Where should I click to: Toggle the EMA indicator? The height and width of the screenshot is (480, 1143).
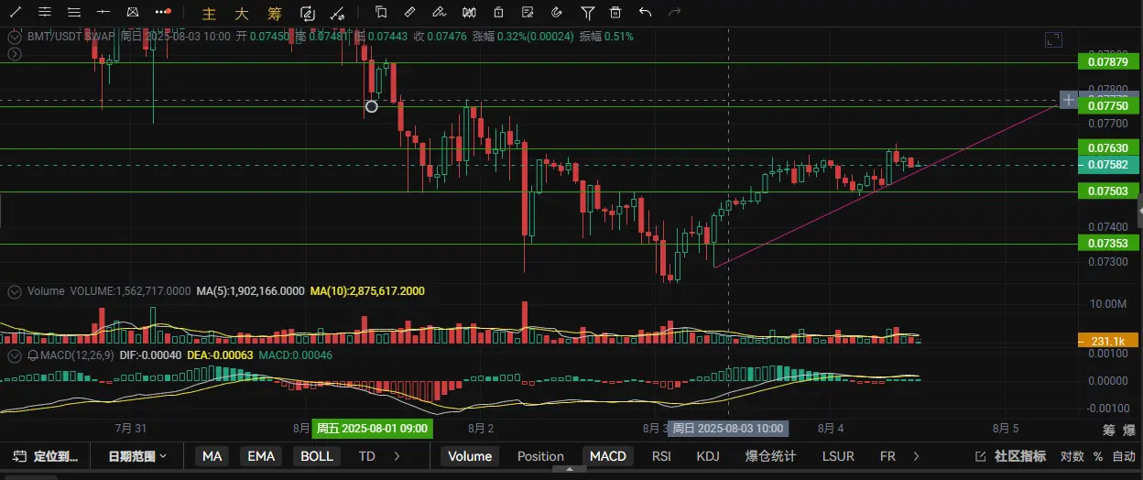click(x=261, y=456)
